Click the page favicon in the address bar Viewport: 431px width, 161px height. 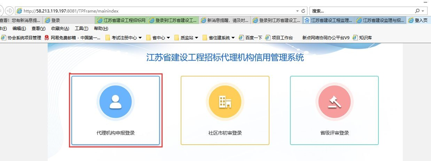(x=19, y=11)
